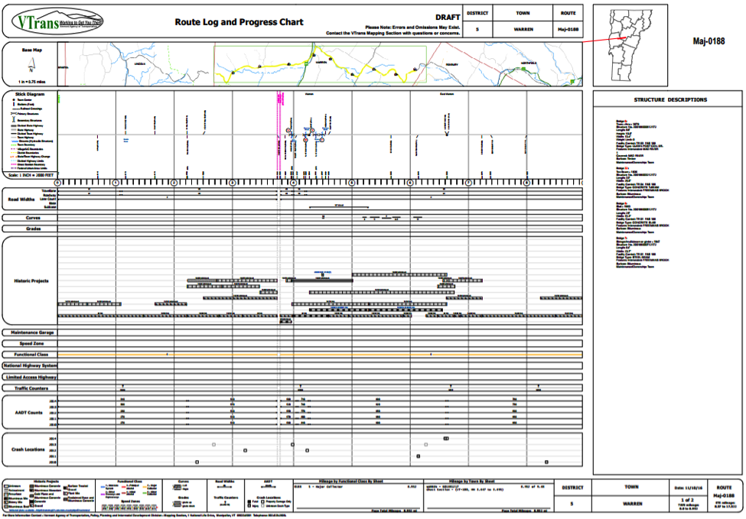Click the Crash Locations row label

click(31, 449)
